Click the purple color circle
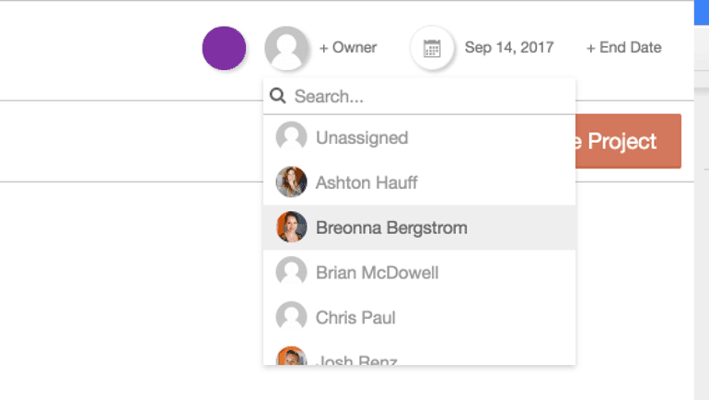 pyautogui.click(x=224, y=48)
